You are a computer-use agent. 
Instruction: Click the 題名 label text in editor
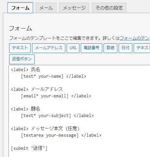point(35,109)
